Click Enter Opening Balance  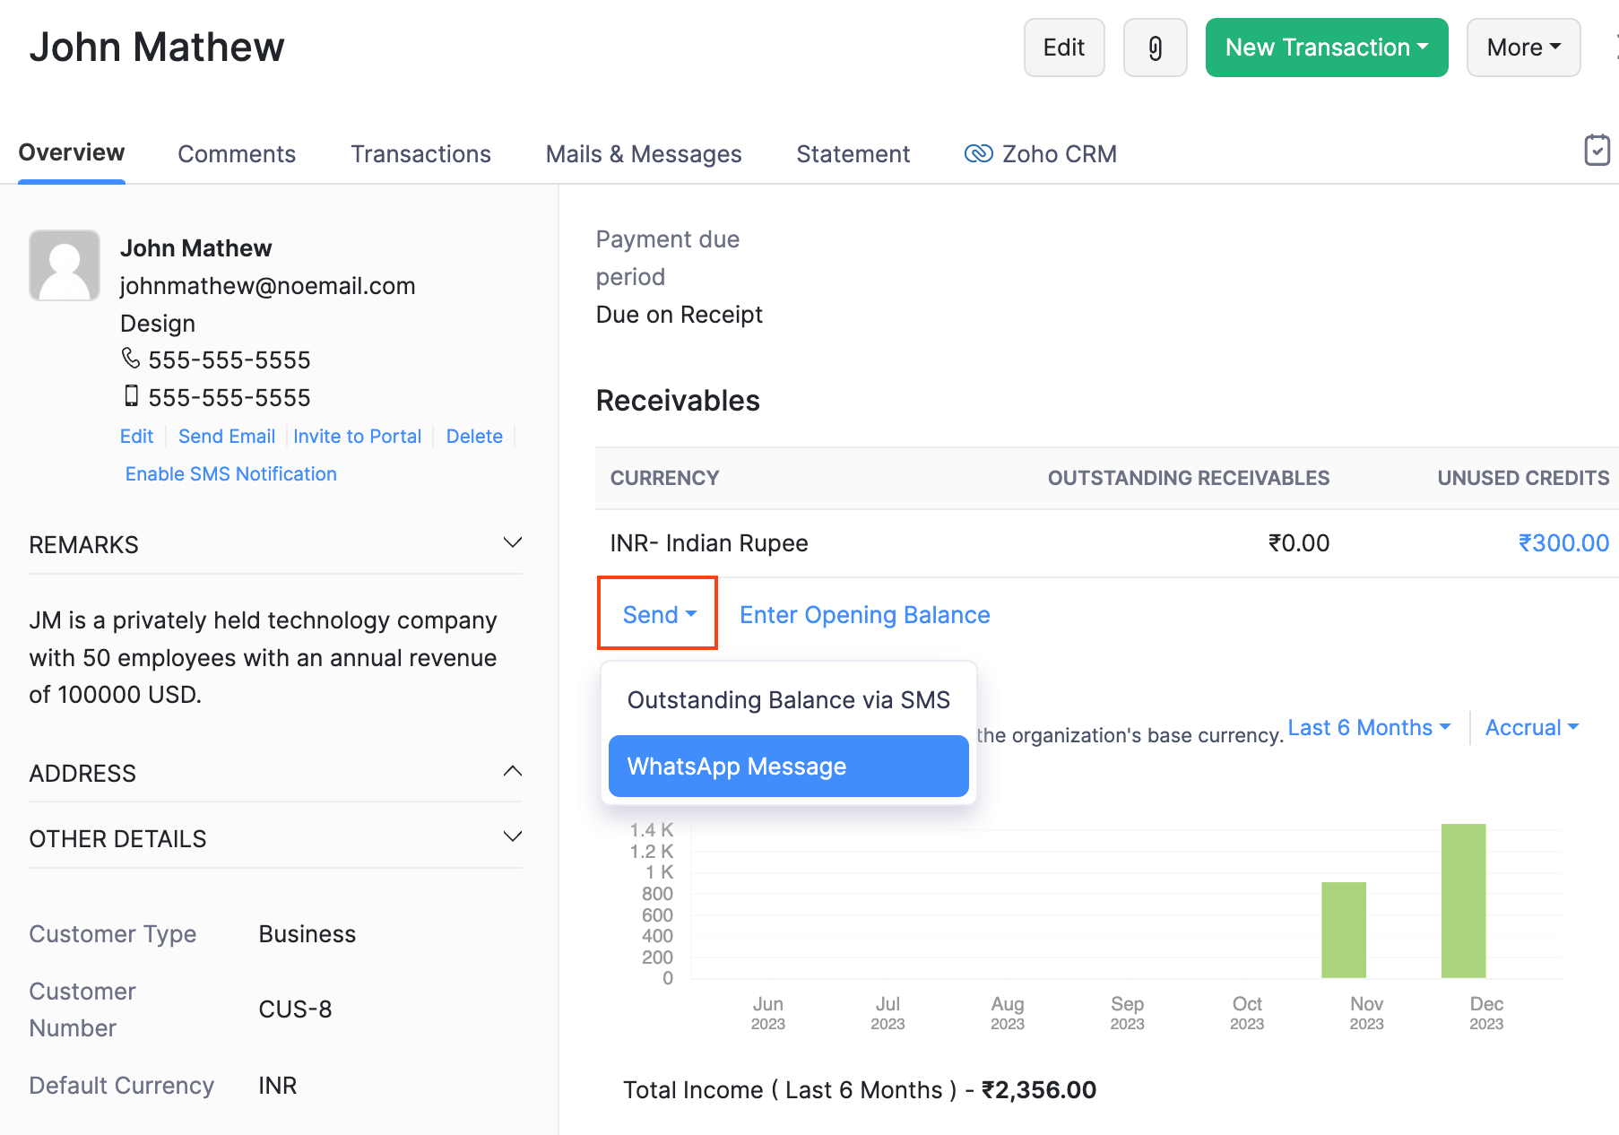pos(863,614)
